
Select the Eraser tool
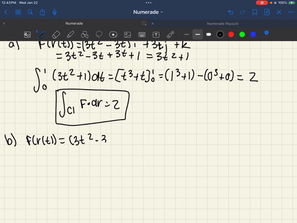(56, 35)
